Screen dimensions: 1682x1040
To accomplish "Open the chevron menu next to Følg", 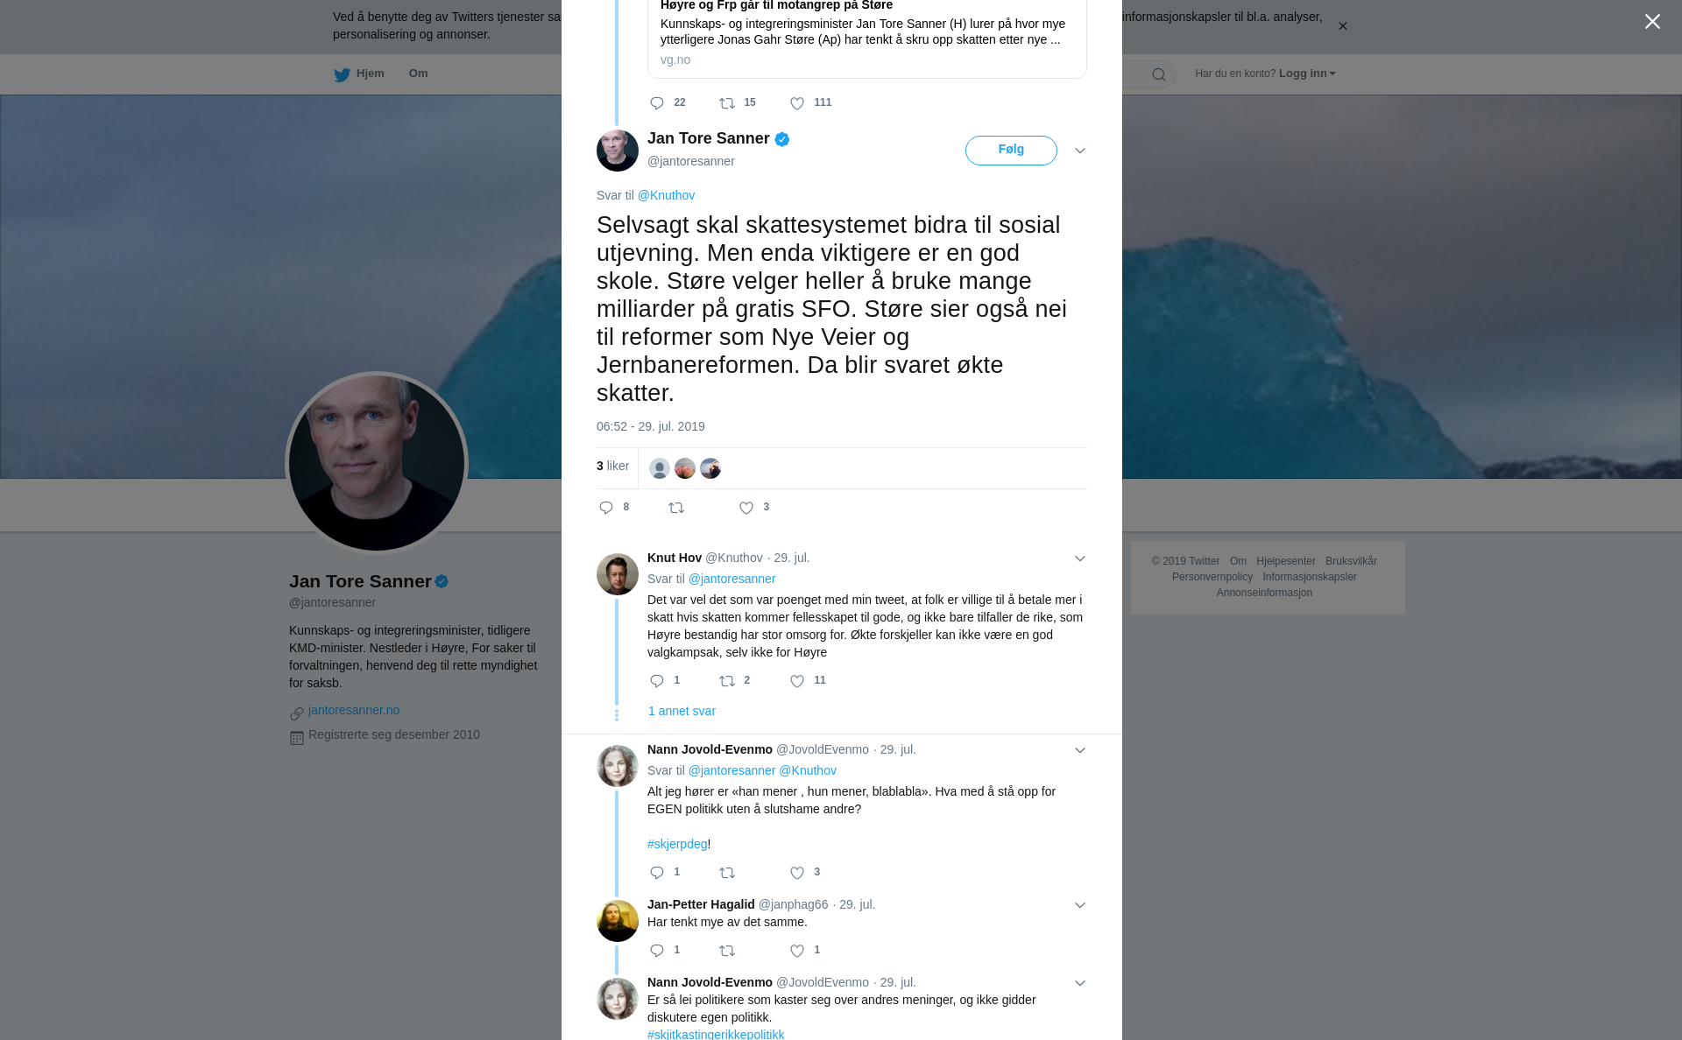I will click(1080, 151).
